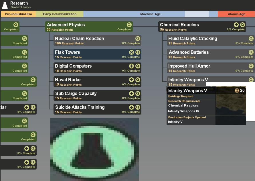Click the Flak Towers technology name

click(67, 52)
